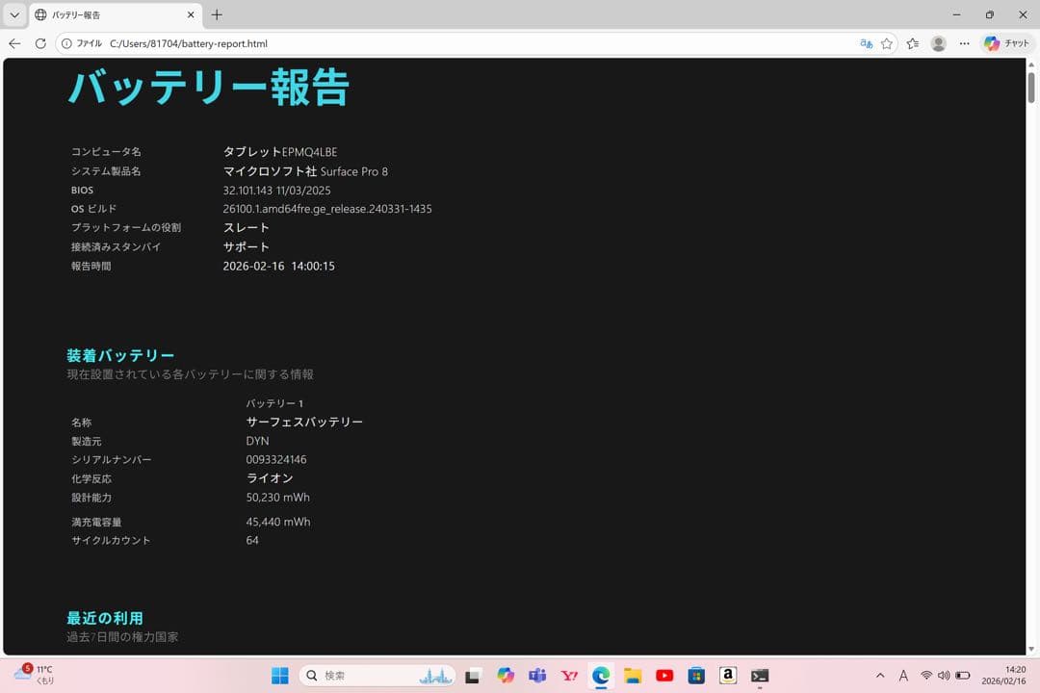Select the OS build 26100.1 string
The width and height of the screenshot is (1040, 693).
tap(327, 209)
